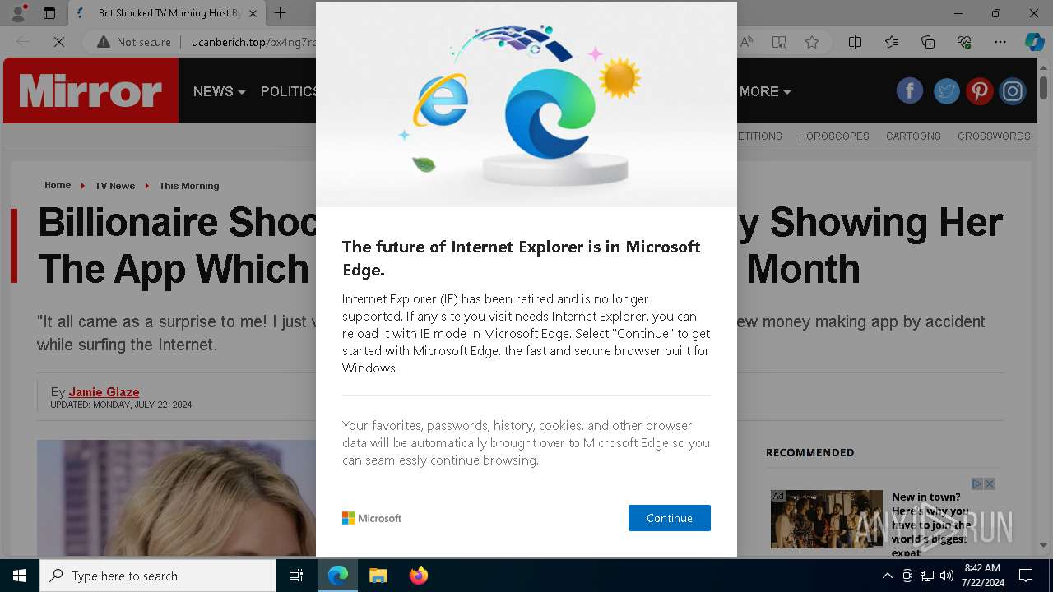This screenshot has width=1053, height=592.
Task: Open a new tab with plus icon
Action: (x=280, y=13)
